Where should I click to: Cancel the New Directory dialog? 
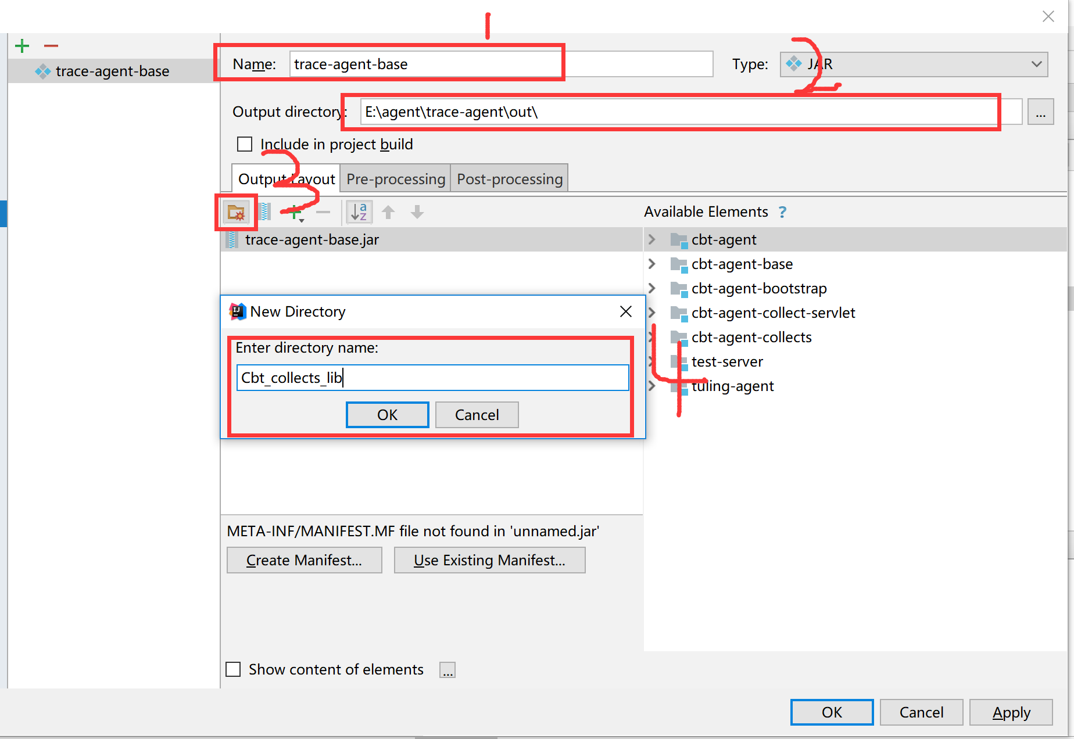point(477,415)
